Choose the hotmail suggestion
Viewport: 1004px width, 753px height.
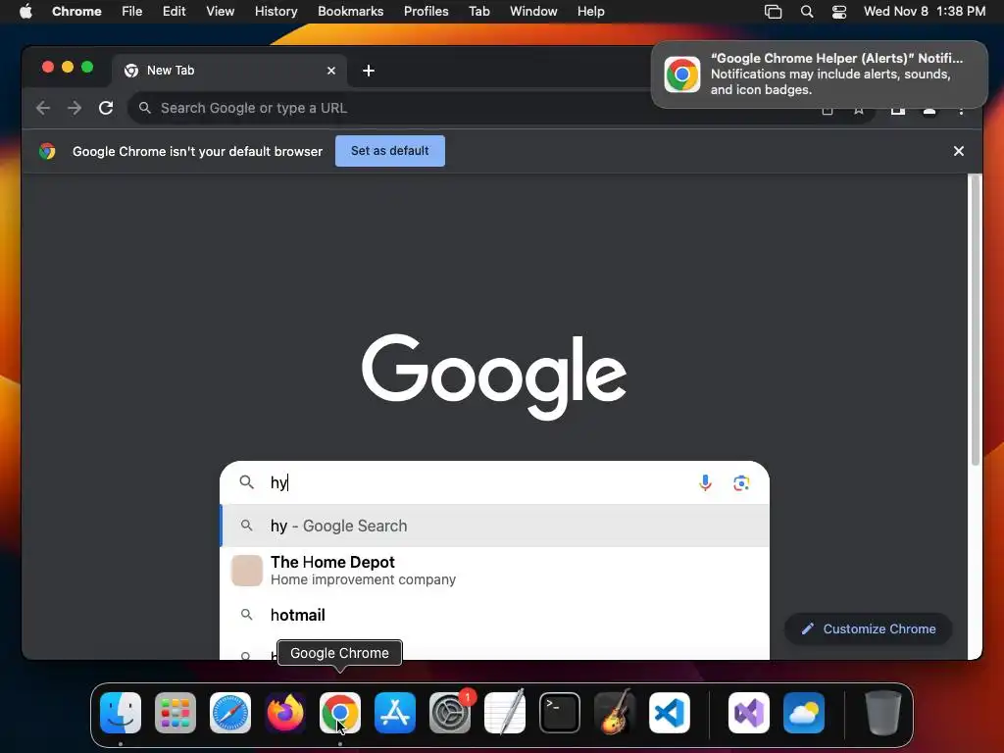click(x=494, y=615)
